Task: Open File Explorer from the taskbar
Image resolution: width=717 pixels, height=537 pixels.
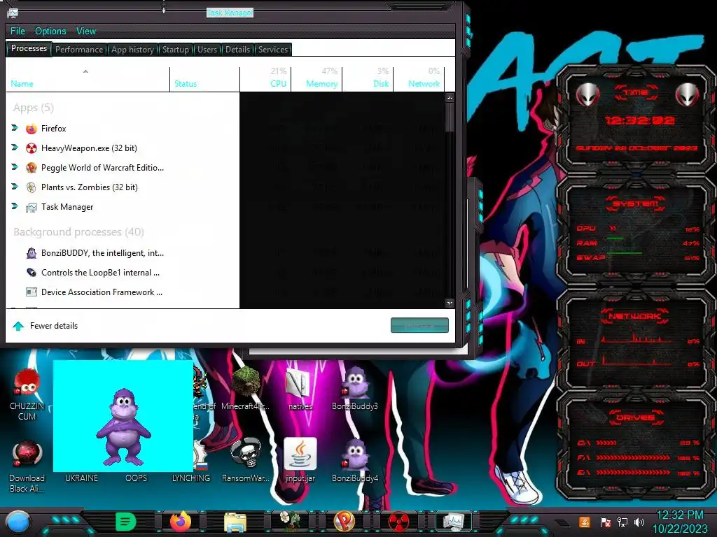Action: tap(235, 522)
